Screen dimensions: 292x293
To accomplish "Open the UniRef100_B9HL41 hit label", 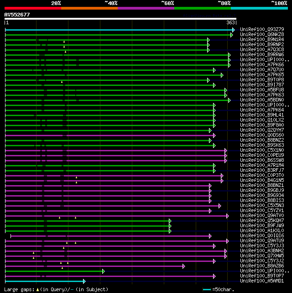I will (x=262, y=115).
